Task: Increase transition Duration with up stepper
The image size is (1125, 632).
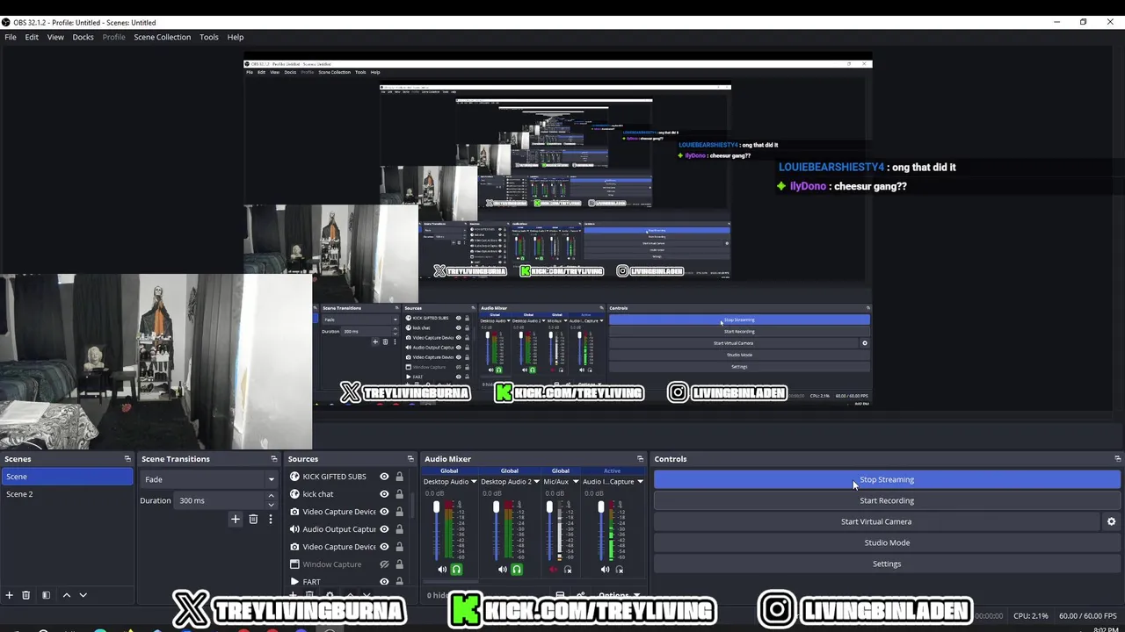Action: pos(271,496)
